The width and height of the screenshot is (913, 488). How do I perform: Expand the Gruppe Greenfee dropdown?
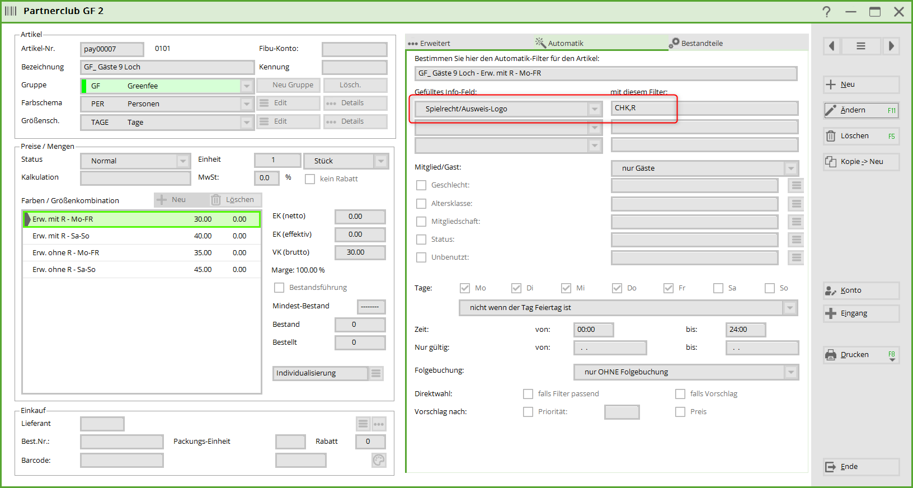pos(247,86)
